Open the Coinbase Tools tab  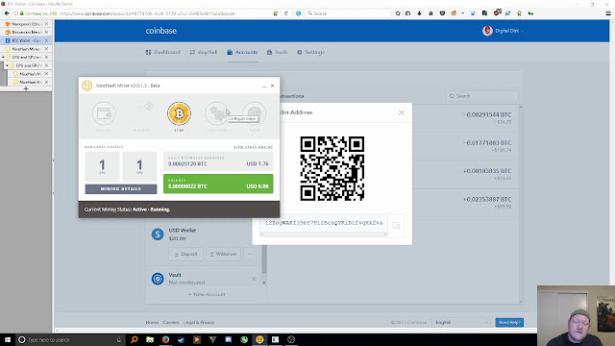click(278, 52)
